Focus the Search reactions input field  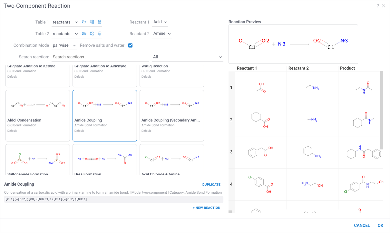(100, 57)
